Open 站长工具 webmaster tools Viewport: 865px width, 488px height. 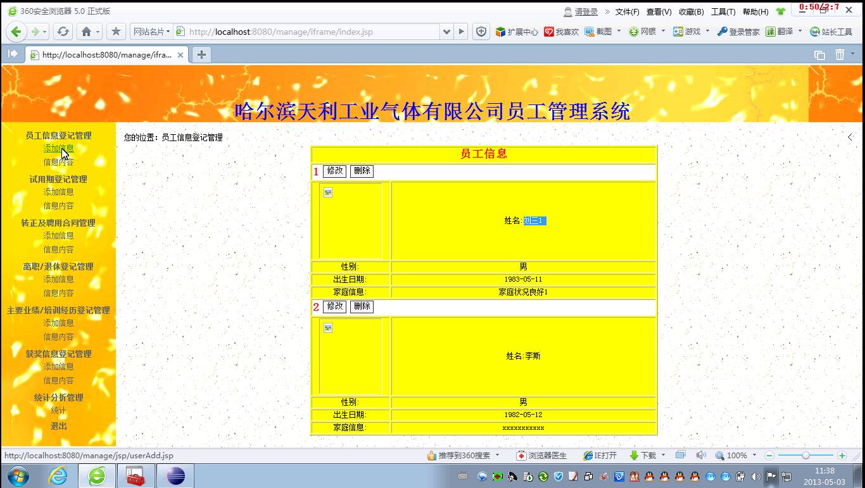831,32
